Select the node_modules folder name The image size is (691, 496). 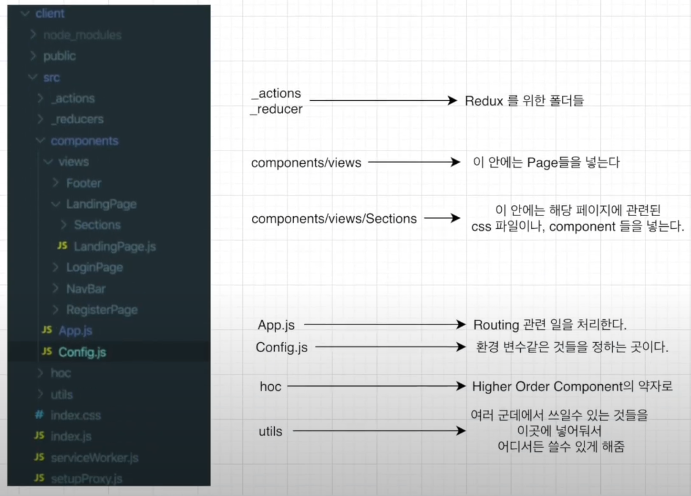(x=83, y=35)
